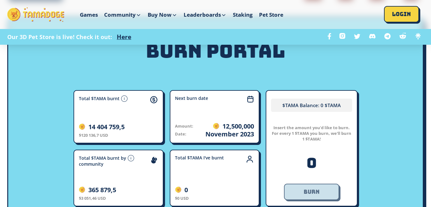The width and height of the screenshot is (431, 207).
Task: Open the Instagram social link
Action: click(342, 36)
